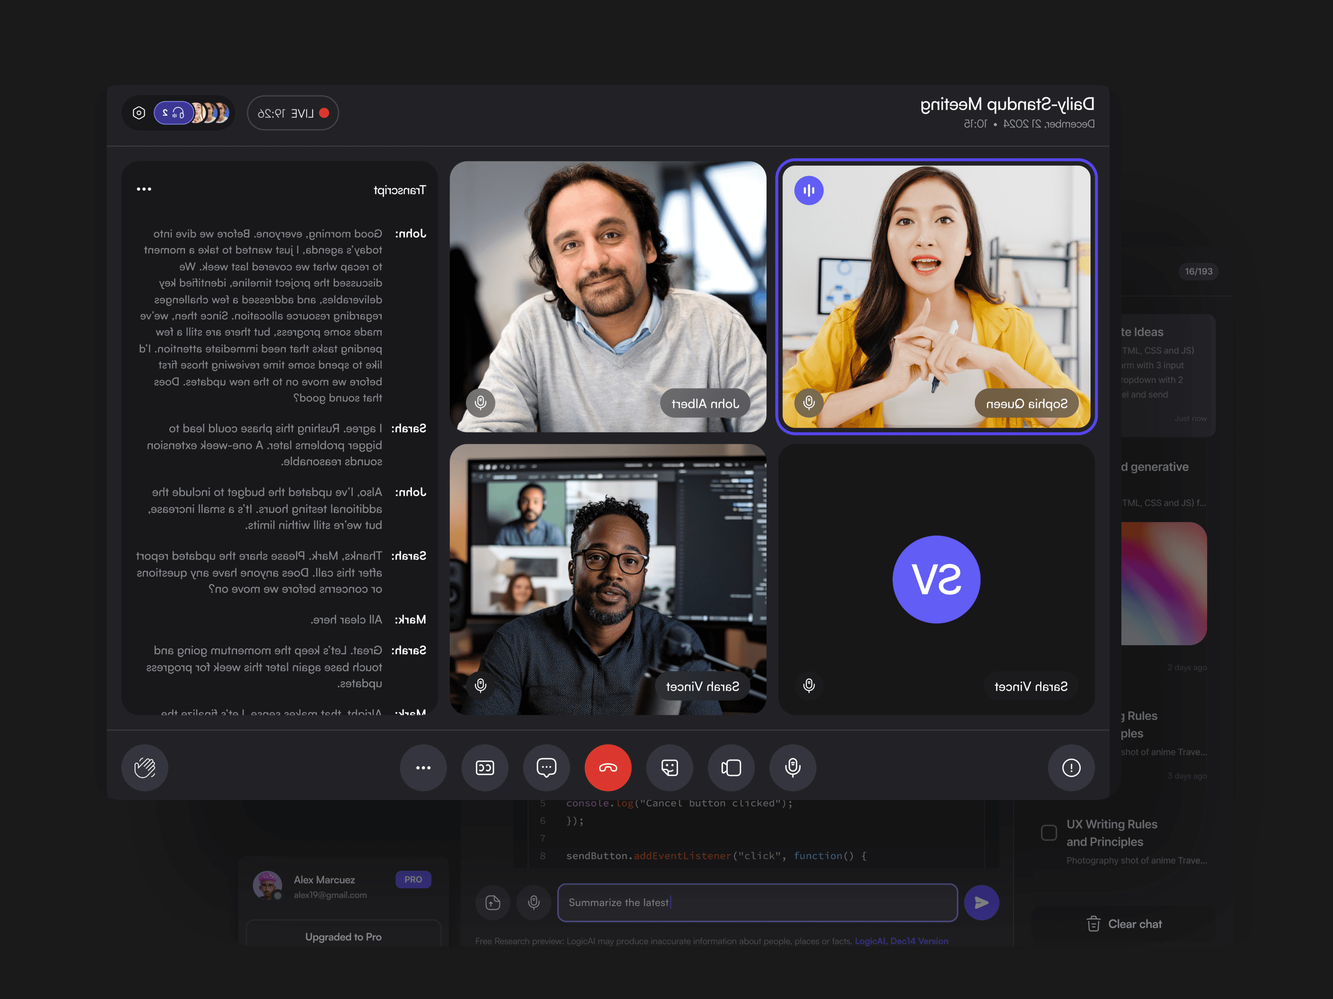Click the purple send message button
1333x999 pixels.
tap(981, 902)
